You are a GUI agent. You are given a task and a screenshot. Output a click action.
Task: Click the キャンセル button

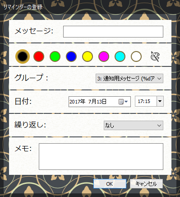click(x=146, y=184)
